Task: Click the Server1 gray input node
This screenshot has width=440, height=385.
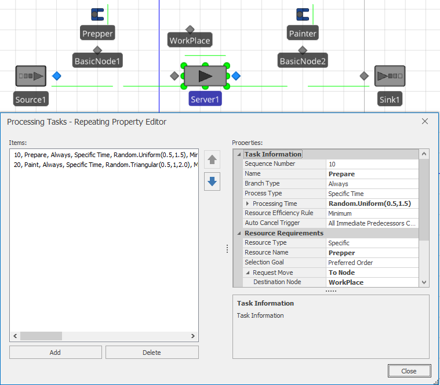Action: pyautogui.click(x=174, y=76)
